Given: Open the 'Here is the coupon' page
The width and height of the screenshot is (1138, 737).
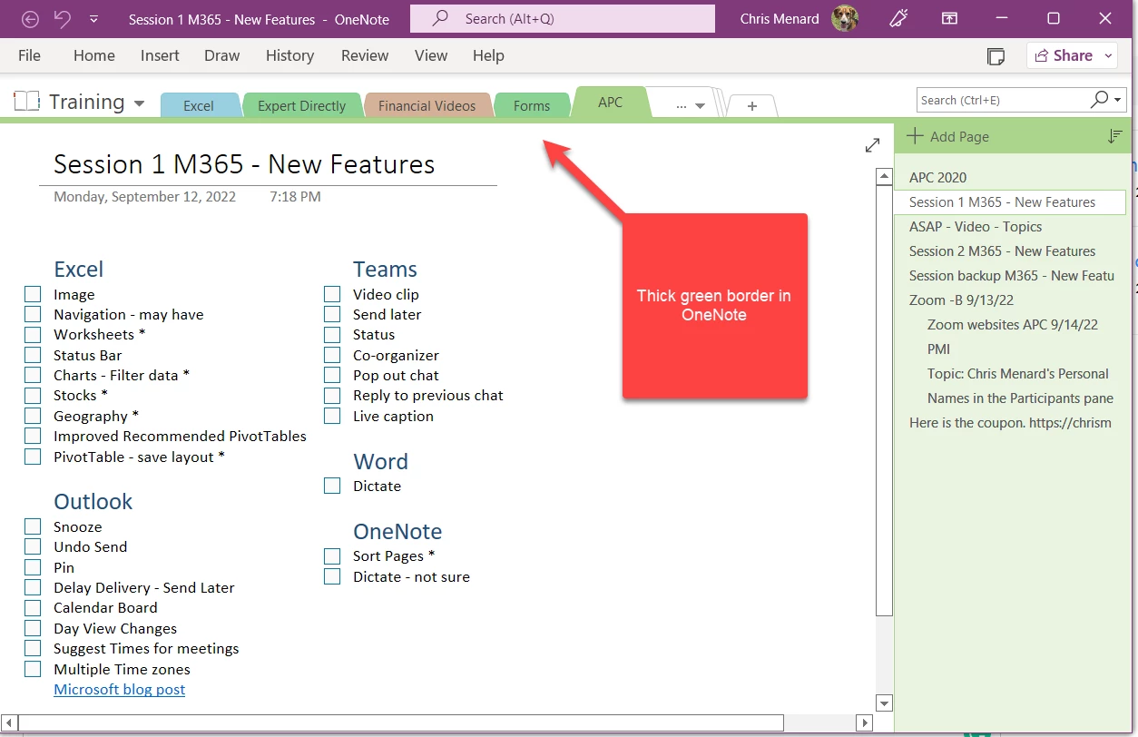Looking at the screenshot, I should pos(1009,422).
